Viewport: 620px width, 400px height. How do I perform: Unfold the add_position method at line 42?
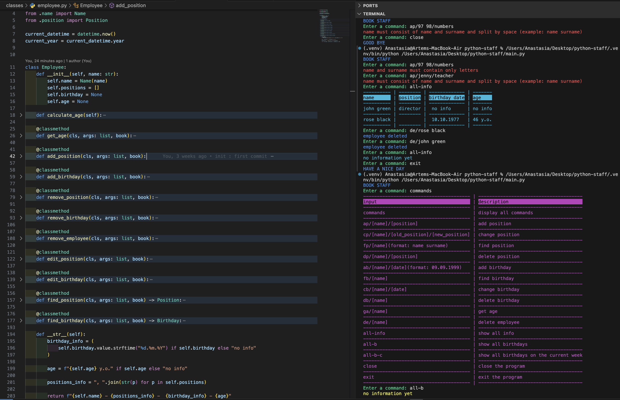coord(21,156)
